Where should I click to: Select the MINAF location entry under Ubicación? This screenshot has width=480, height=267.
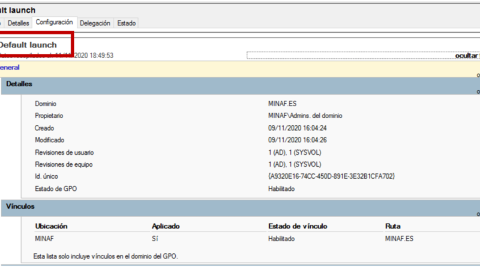pyautogui.click(x=44, y=239)
